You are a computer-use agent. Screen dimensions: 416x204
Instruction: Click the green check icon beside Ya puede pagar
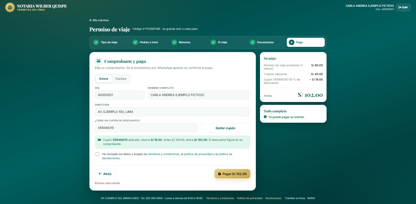coord(265,117)
